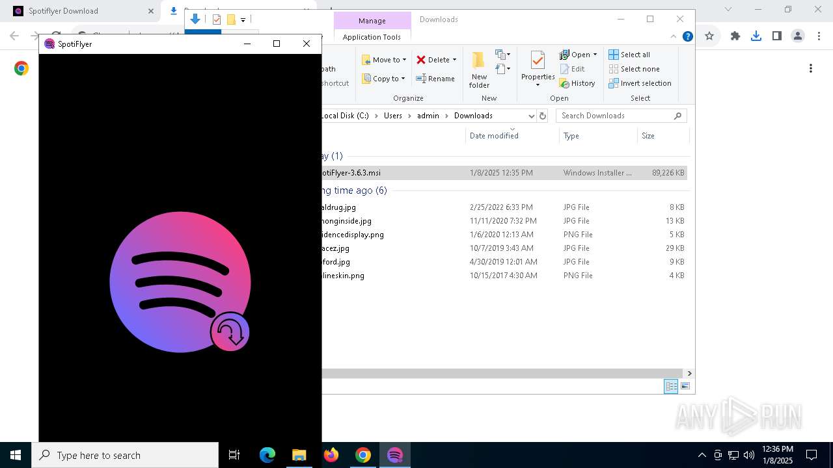Select file dated 2/25/2022 6:33 PM
The width and height of the screenshot is (833, 468).
pos(504,207)
